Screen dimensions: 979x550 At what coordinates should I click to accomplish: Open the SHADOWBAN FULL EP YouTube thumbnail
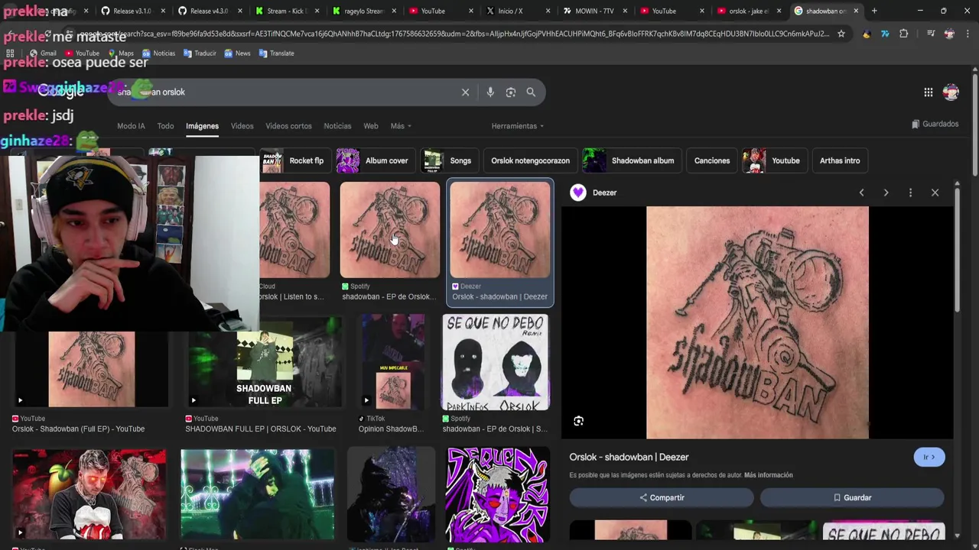tap(264, 362)
